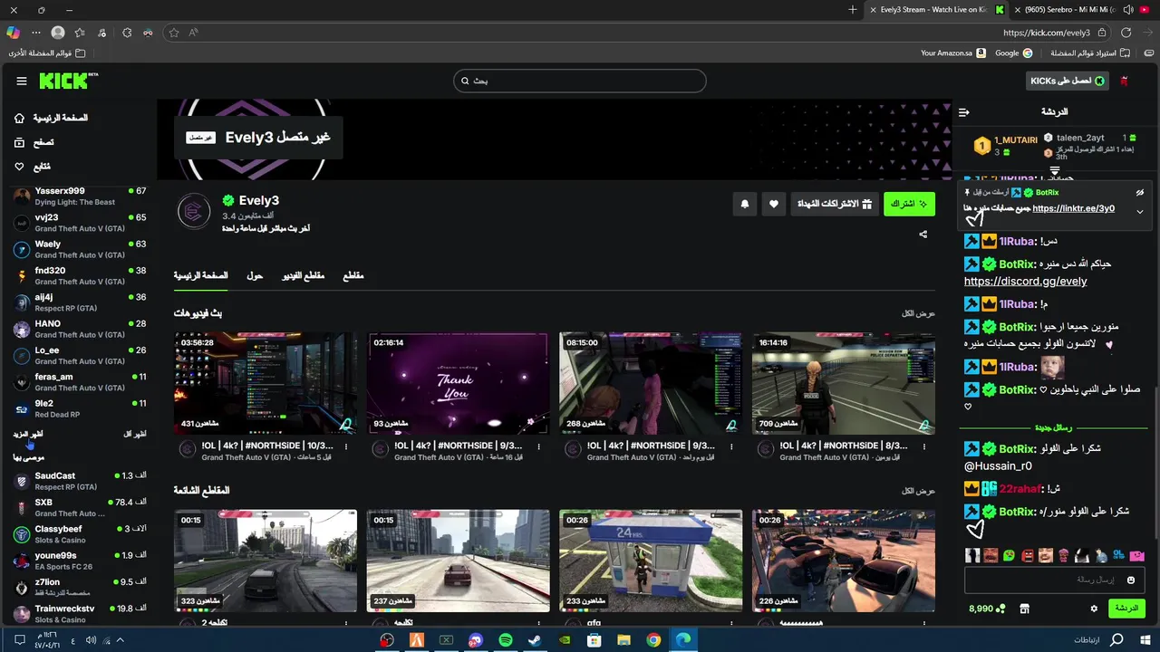Open Edge extensions puzzle icon
The height and width of the screenshot is (652, 1160).
pos(126,33)
